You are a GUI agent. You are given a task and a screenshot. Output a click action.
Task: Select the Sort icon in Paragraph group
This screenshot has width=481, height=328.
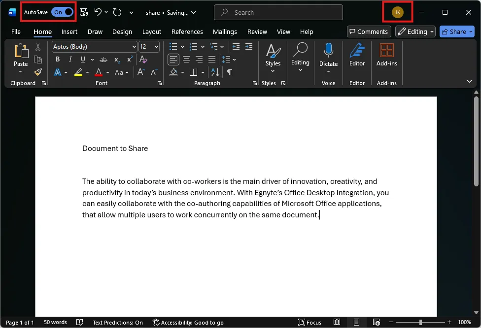[x=215, y=72]
